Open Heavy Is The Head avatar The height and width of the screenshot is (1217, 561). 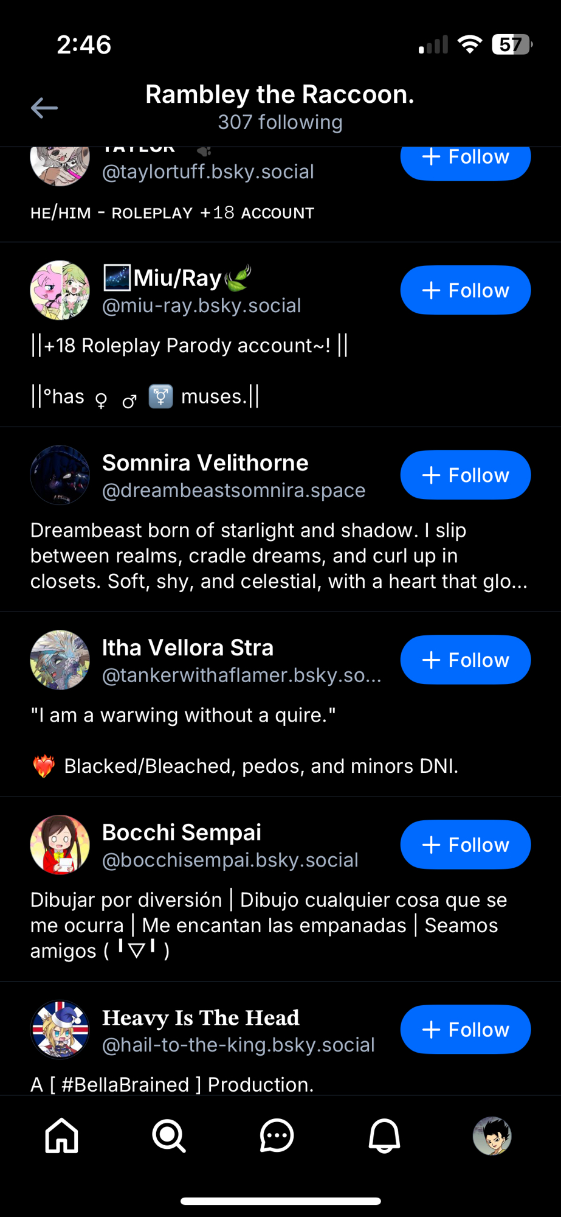click(60, 1030)
